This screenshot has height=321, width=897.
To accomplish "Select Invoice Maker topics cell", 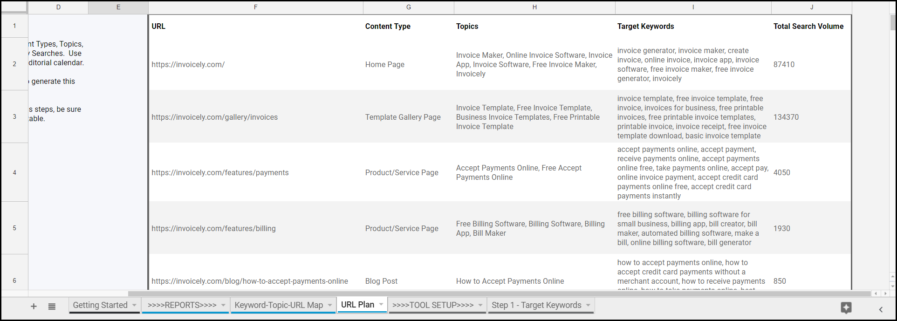I will pos(534,64).
